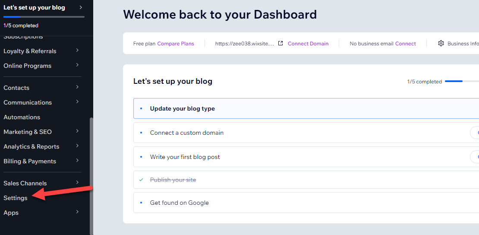Click the 1/5 completed text in the blog card
The width and height of the screenshot is (479, 235).
pos(424,82)
